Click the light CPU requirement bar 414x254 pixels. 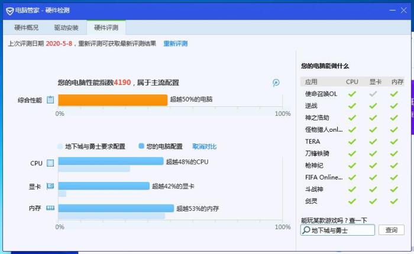[94, 168]
